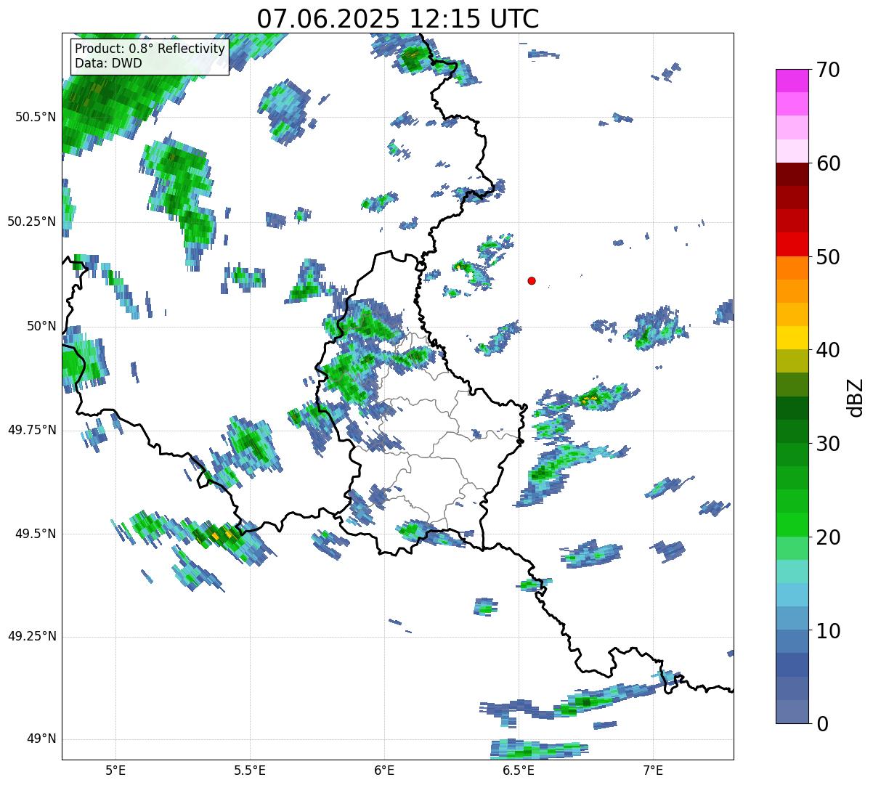Click the 50.25°N latitude label
Screen dimensions: 873x785
31,221
